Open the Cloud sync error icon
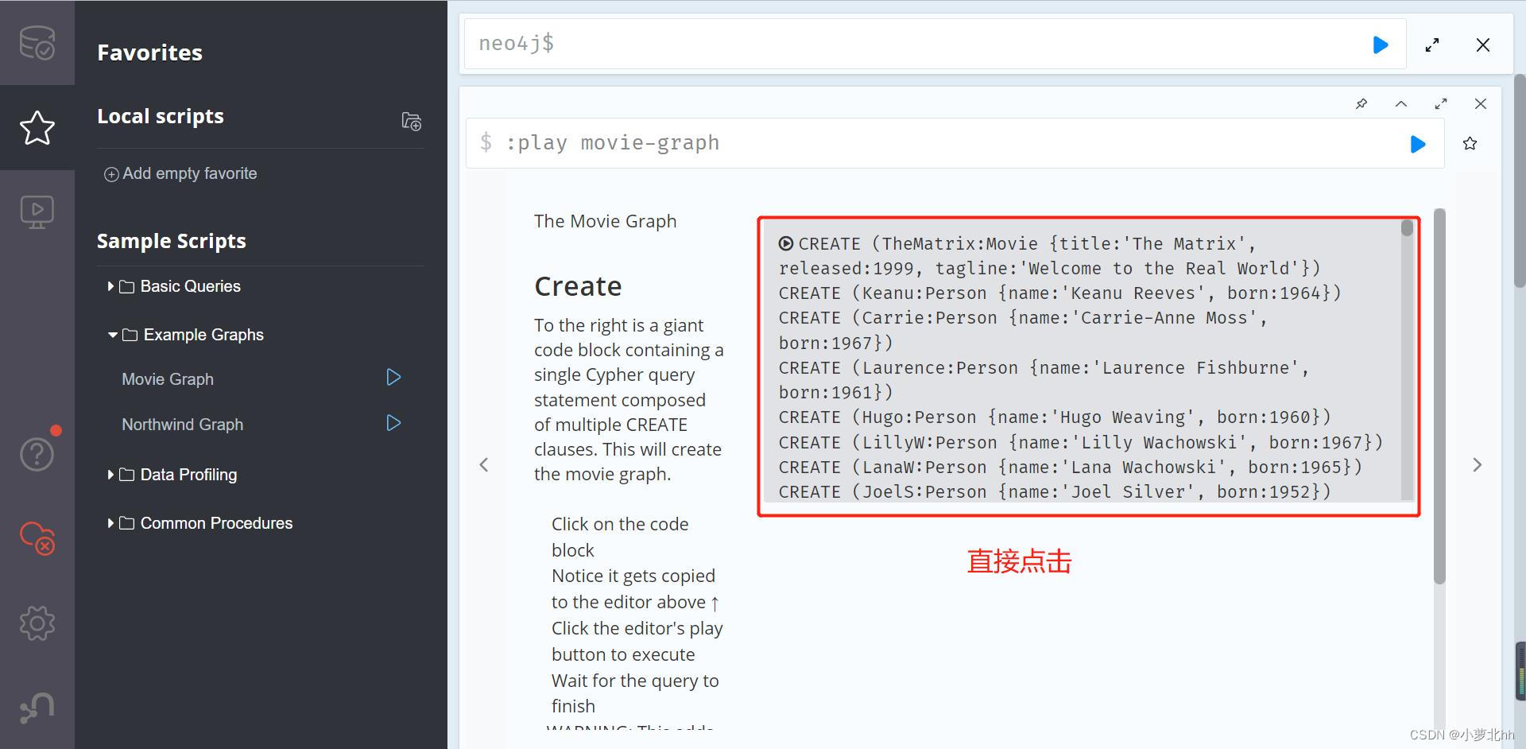This screenshot has width=1526, height=749. click(x=37, y=538)
